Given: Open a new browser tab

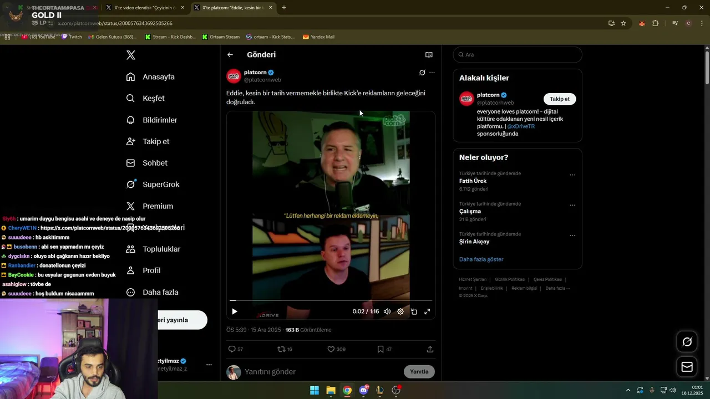Looking at the screenshot, I should 284,8.
